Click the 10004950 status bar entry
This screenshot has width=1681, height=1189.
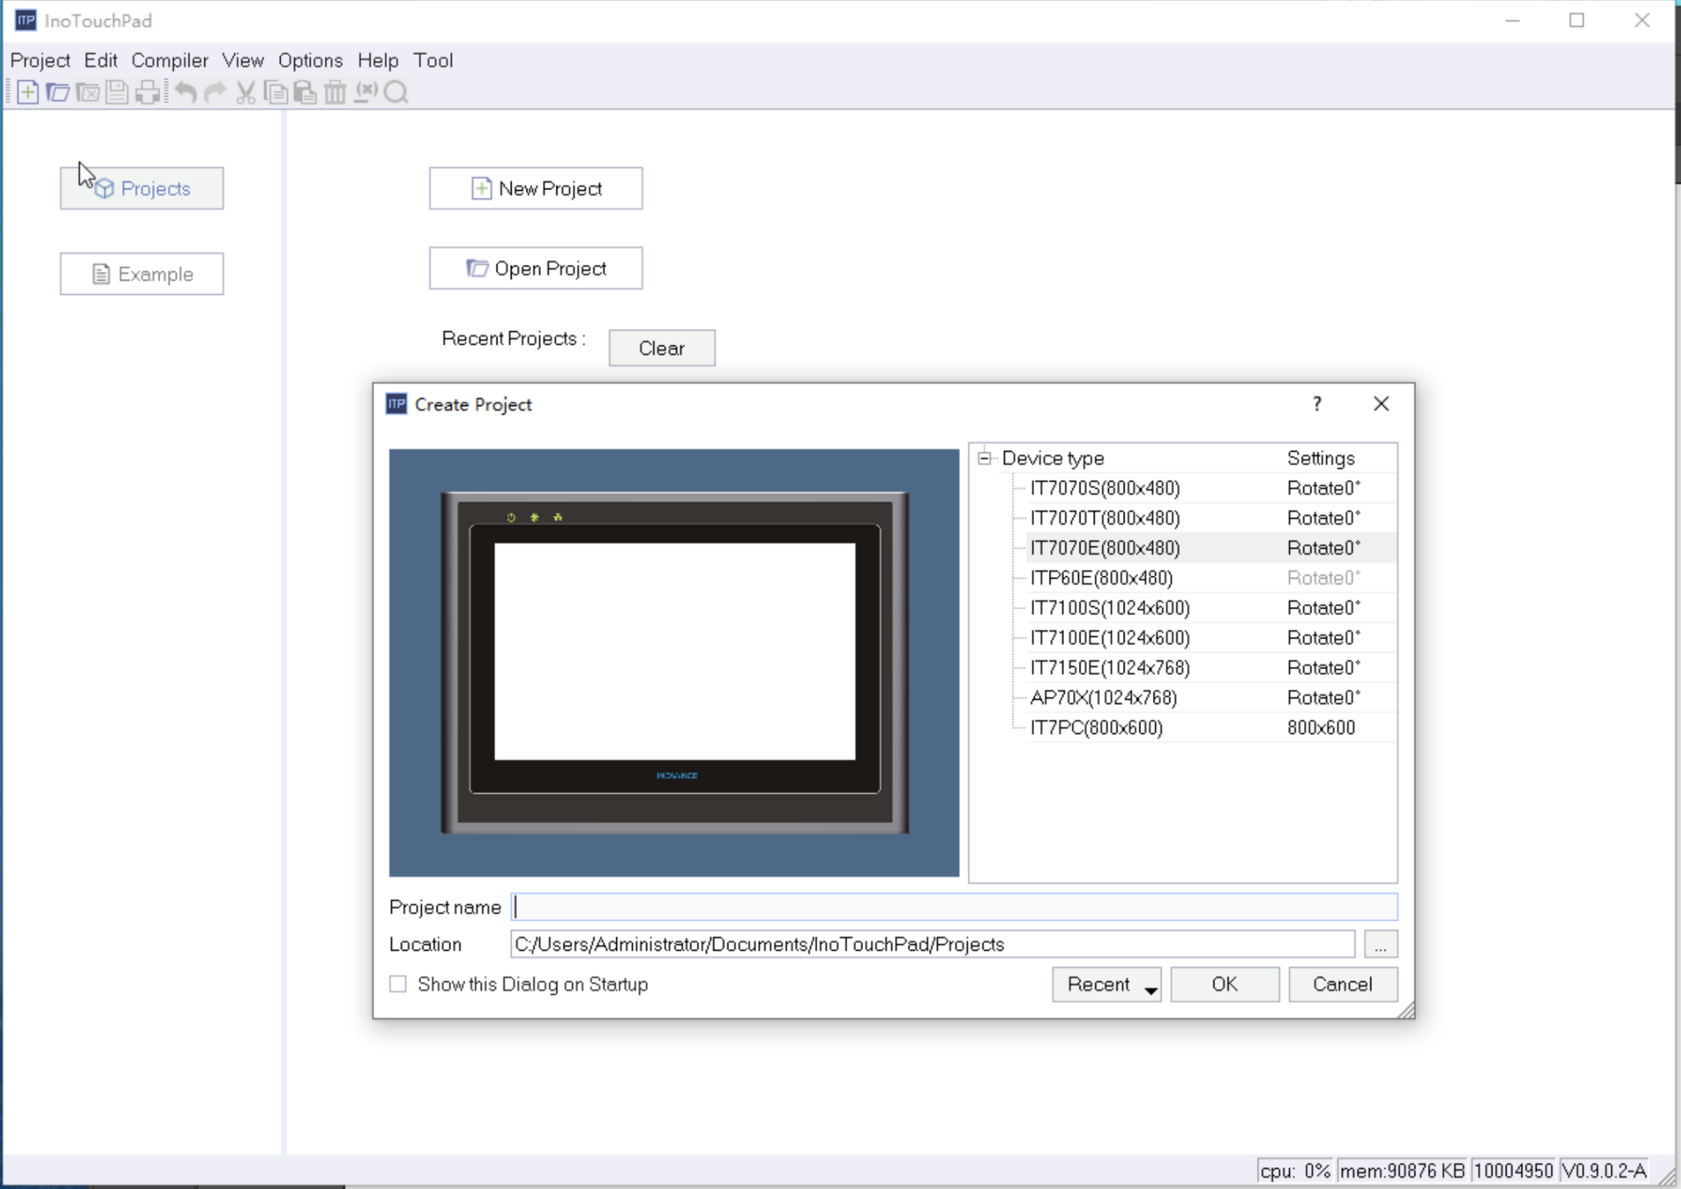[x=1513, y=1171]
